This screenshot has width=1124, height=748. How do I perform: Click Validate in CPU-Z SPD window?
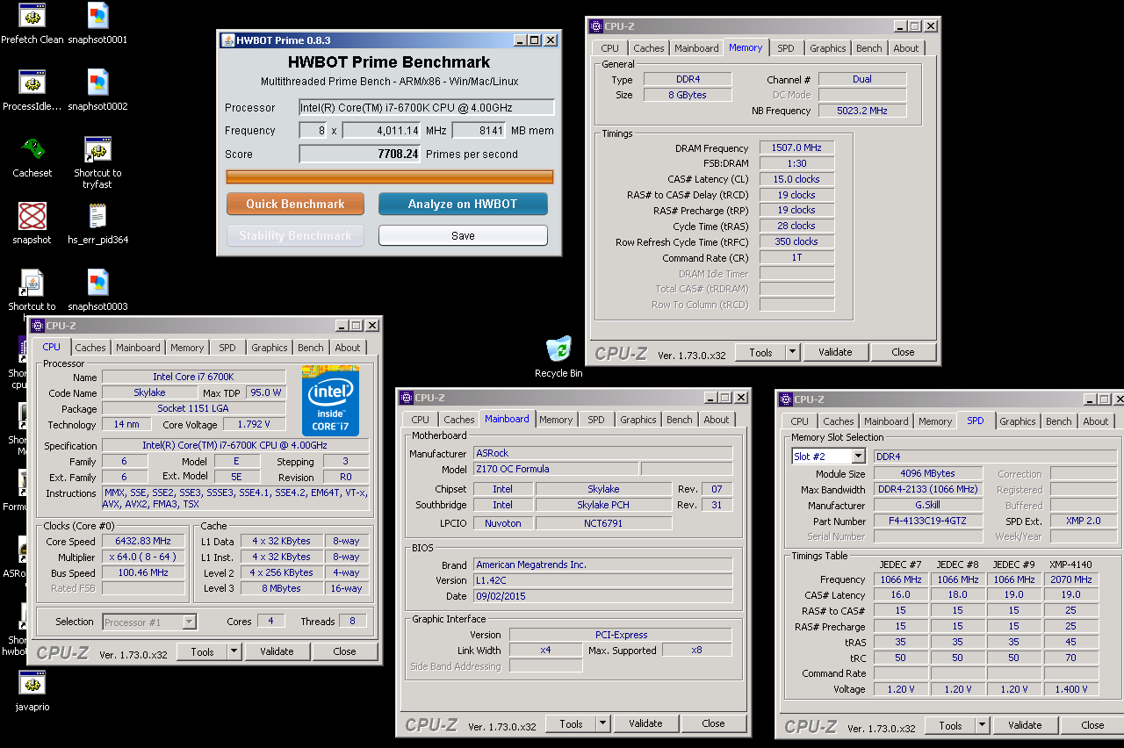click(x=1025, y=725)
